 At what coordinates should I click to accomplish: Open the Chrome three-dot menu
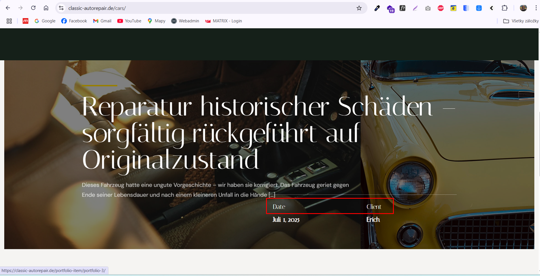[536, 8]
